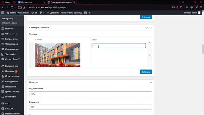Screen dimensions: 204x115
Task: Click the slider row 1 order handle
Action: [32, 55]
